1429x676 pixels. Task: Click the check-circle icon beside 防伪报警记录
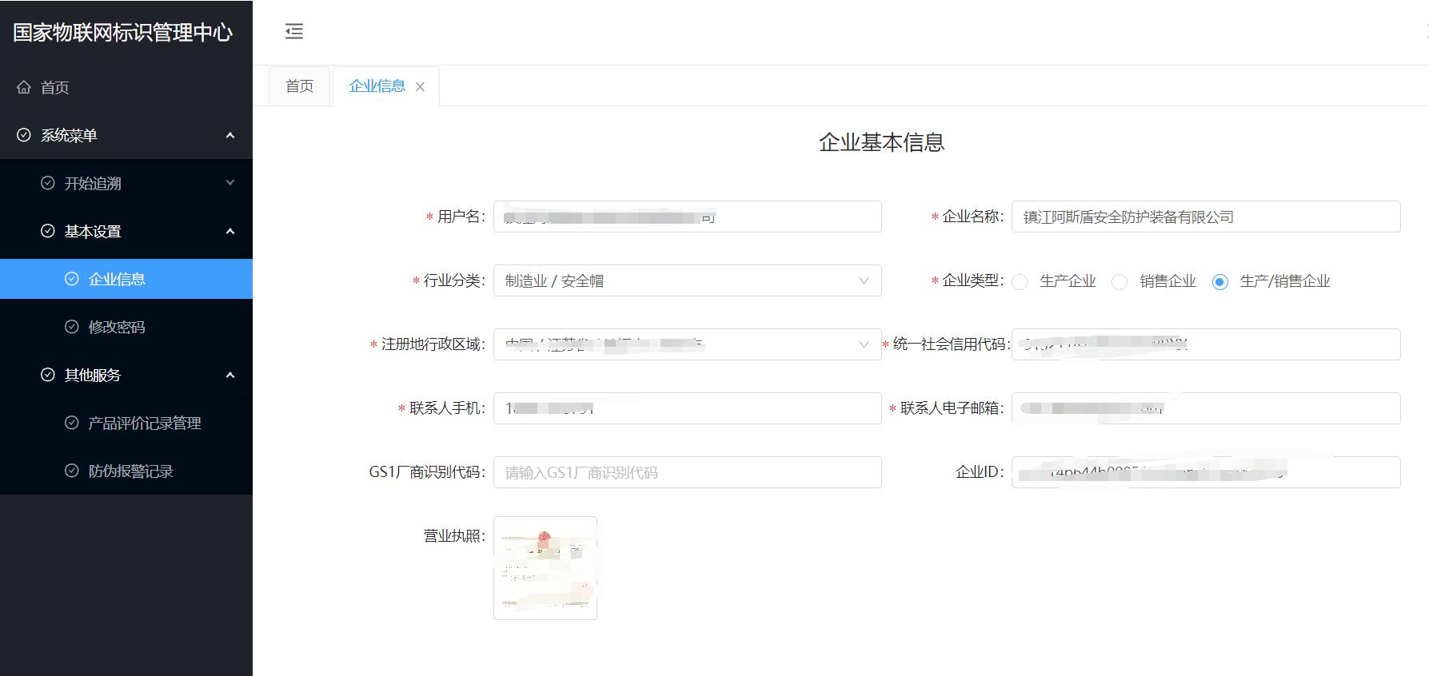click(72, 471)
